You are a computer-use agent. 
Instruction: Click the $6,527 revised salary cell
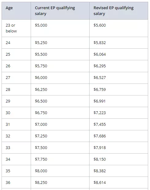click(x=119, y=78)
